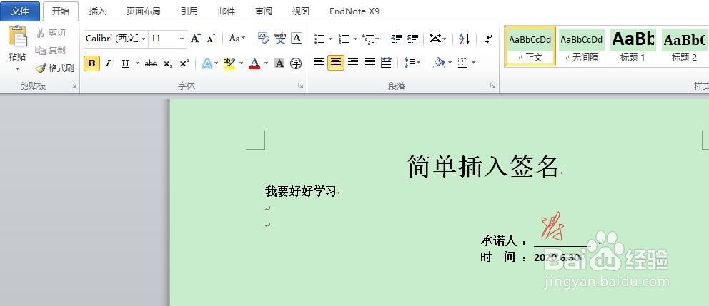
Task: Open the highlight color dropdown arrow
Action: [241, 63]
